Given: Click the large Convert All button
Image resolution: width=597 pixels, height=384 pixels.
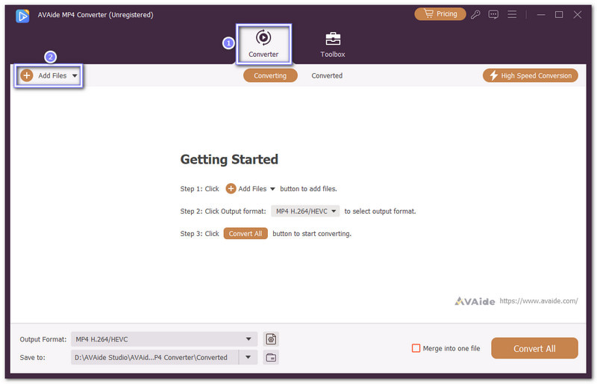Looking at the screenshot, I should tap(534, 348).
